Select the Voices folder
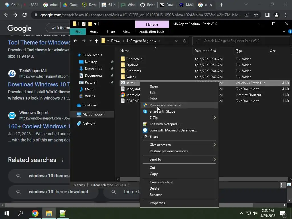Viewport: 292px width, 219px height. click(131, 77)
